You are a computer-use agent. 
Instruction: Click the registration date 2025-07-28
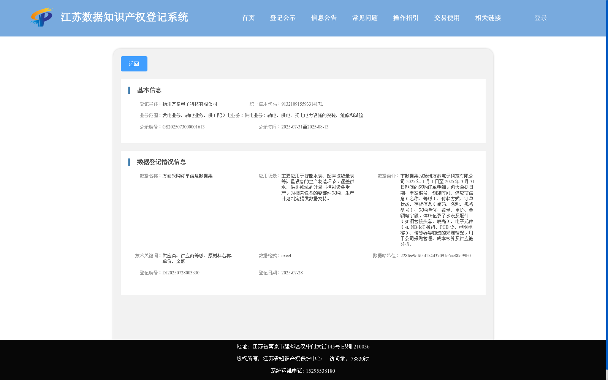[x=292, y=273]
